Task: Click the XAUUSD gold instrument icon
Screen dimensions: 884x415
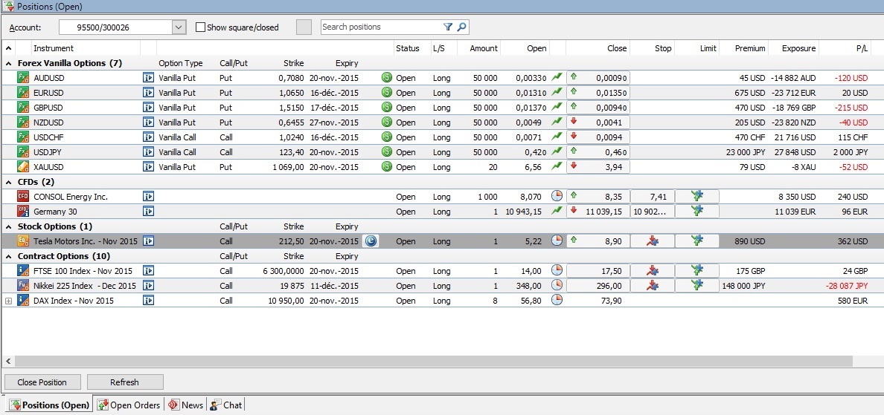Action: click(23, 166)
